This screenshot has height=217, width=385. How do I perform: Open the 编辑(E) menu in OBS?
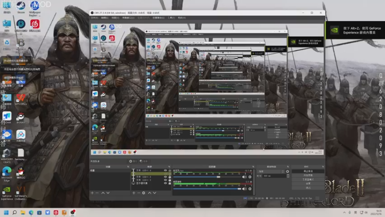tap(105, 18)
